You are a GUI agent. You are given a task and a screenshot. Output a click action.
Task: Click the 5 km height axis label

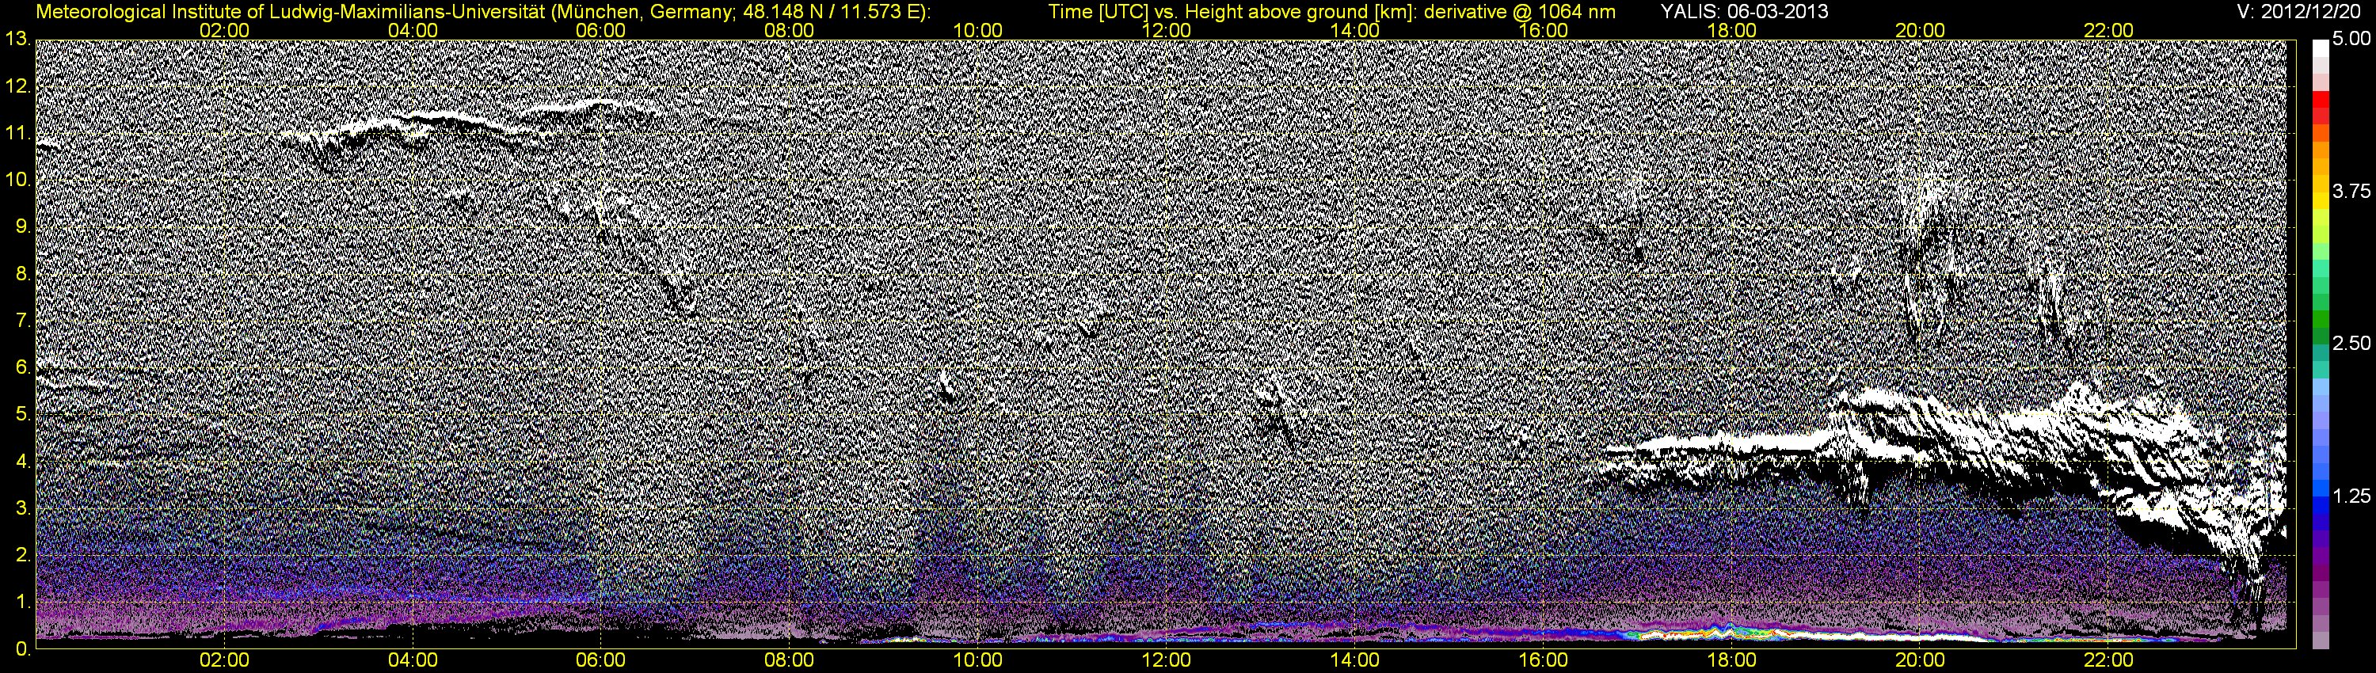click(x=22, y=415)
